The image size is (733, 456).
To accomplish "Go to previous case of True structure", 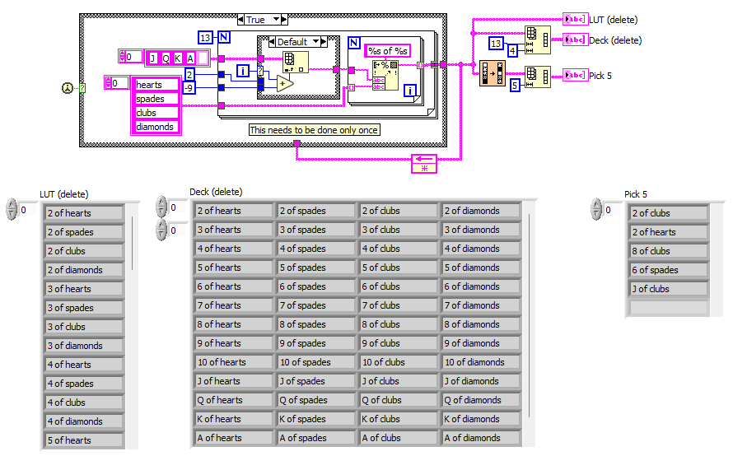I will tap(240, 19).
